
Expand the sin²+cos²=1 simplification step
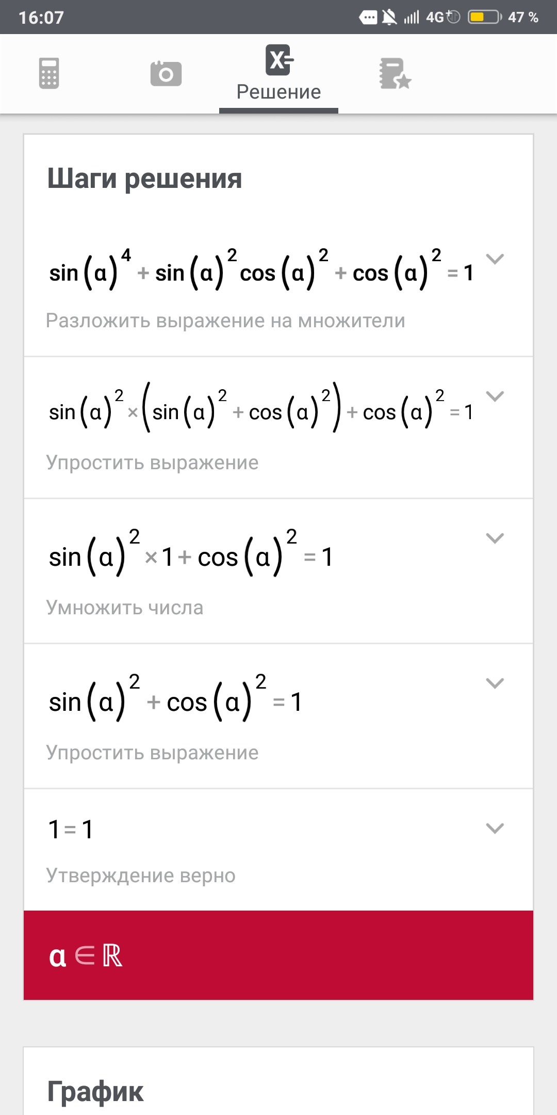[495, 683]
